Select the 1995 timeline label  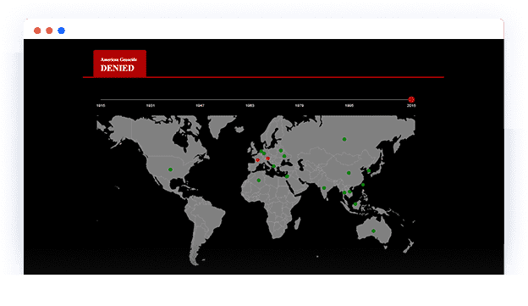pyautogui.click(x=349, y=106)
